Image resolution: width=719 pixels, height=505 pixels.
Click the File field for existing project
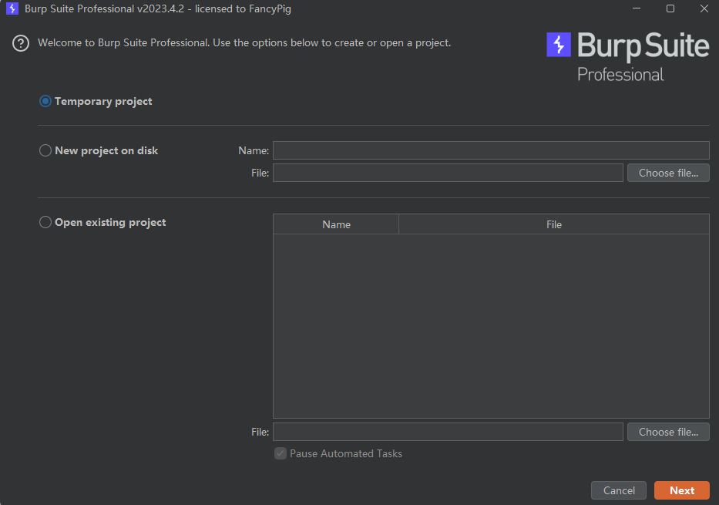[x=448, y=432]
